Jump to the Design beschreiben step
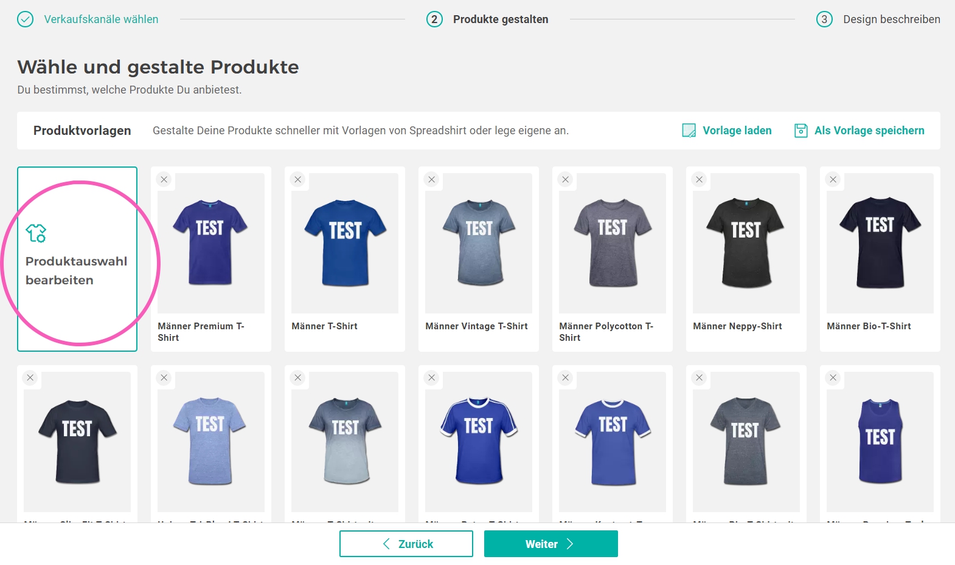Image resolution: width=955 pixels, height=565 pixels. (x=891, y=19)
